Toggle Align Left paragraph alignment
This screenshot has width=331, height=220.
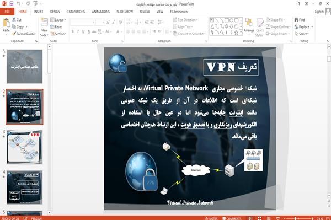click(128, 31)
